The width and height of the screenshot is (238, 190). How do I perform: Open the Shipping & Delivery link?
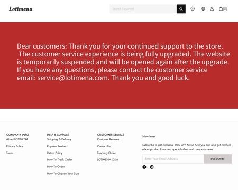click(59, 139)
